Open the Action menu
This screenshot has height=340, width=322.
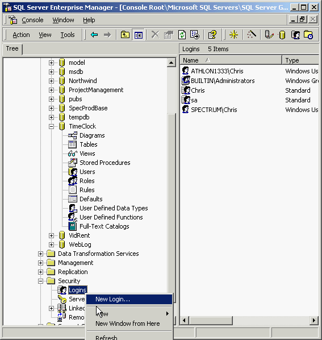pyautogui.click(x=21, y=35)
